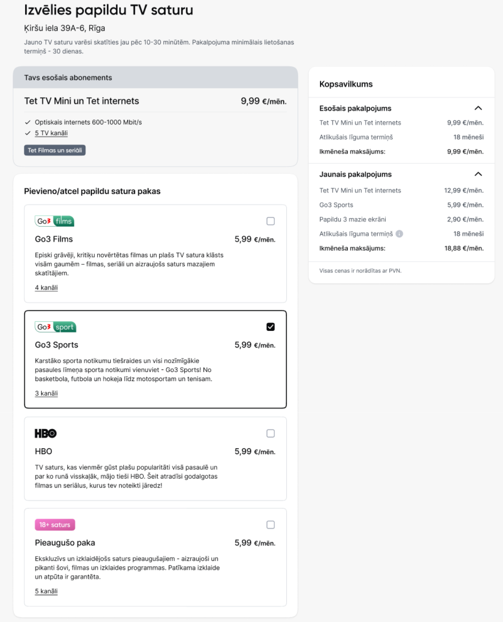Open the 3 kanāli link under Go3 Sports
This screenshot has width=503, height=622.
tap(47, 393)
